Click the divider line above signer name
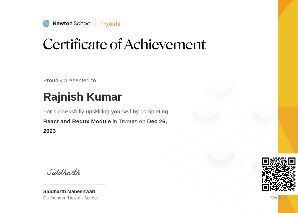The image size is (298, 213). coord(74,185)
